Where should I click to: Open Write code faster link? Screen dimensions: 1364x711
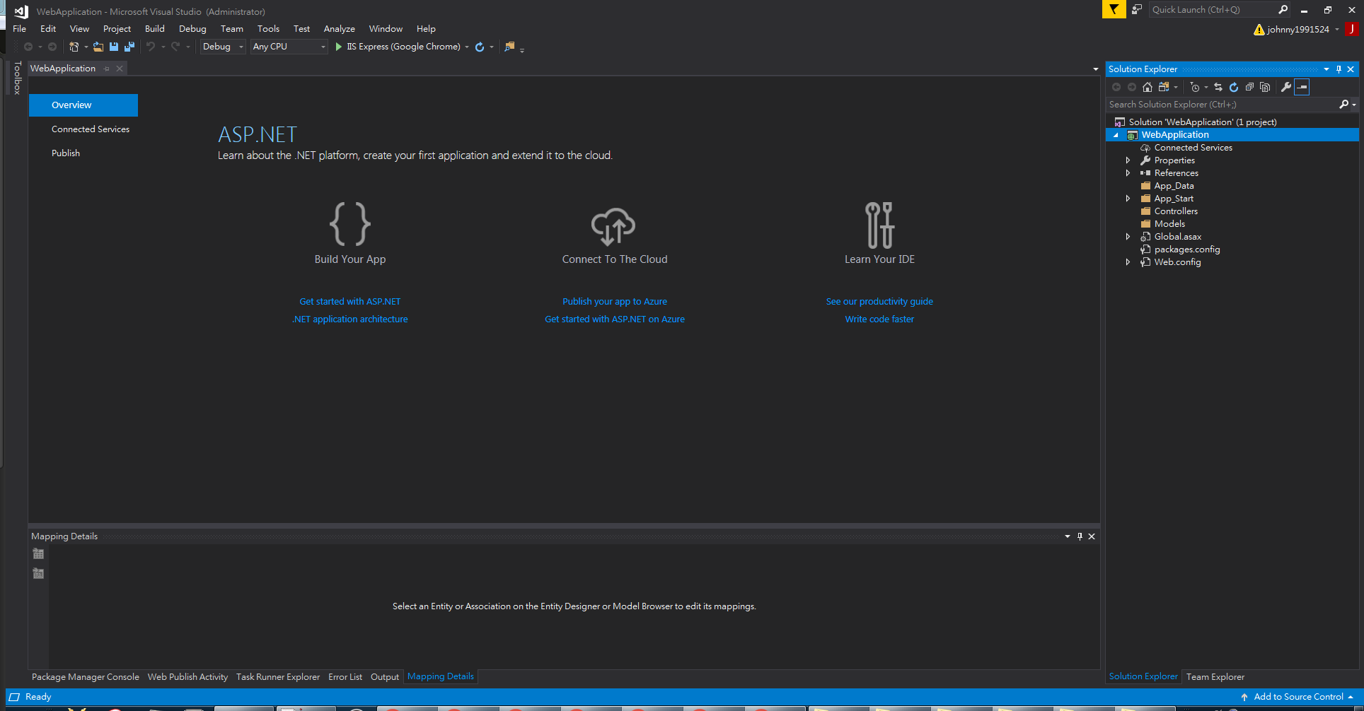(x=879, y=319)
